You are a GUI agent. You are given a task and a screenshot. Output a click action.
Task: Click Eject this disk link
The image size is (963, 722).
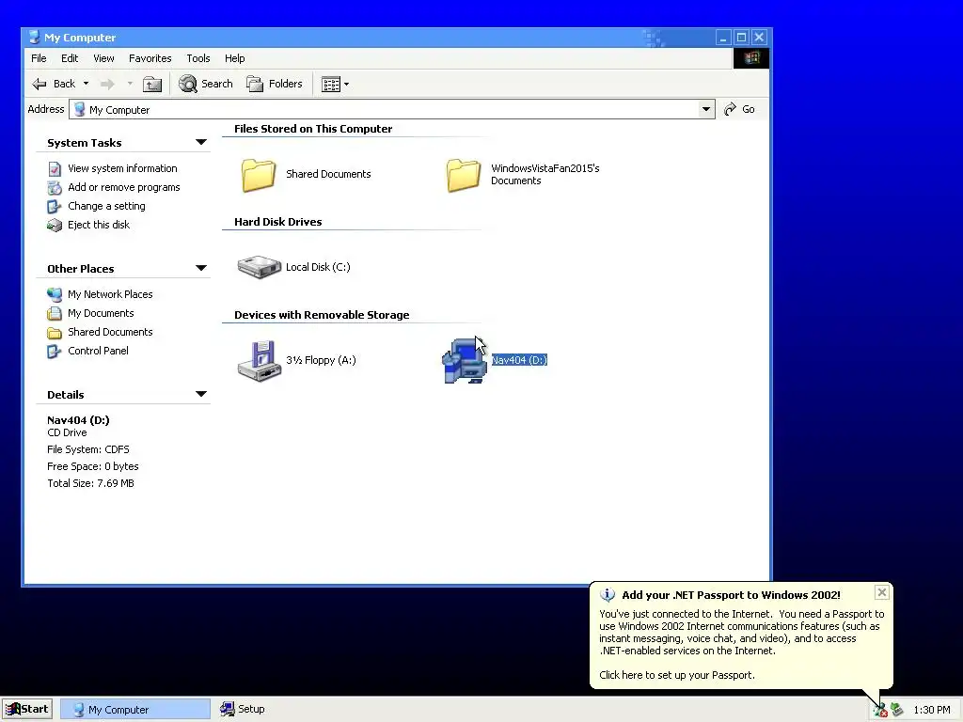99,225
